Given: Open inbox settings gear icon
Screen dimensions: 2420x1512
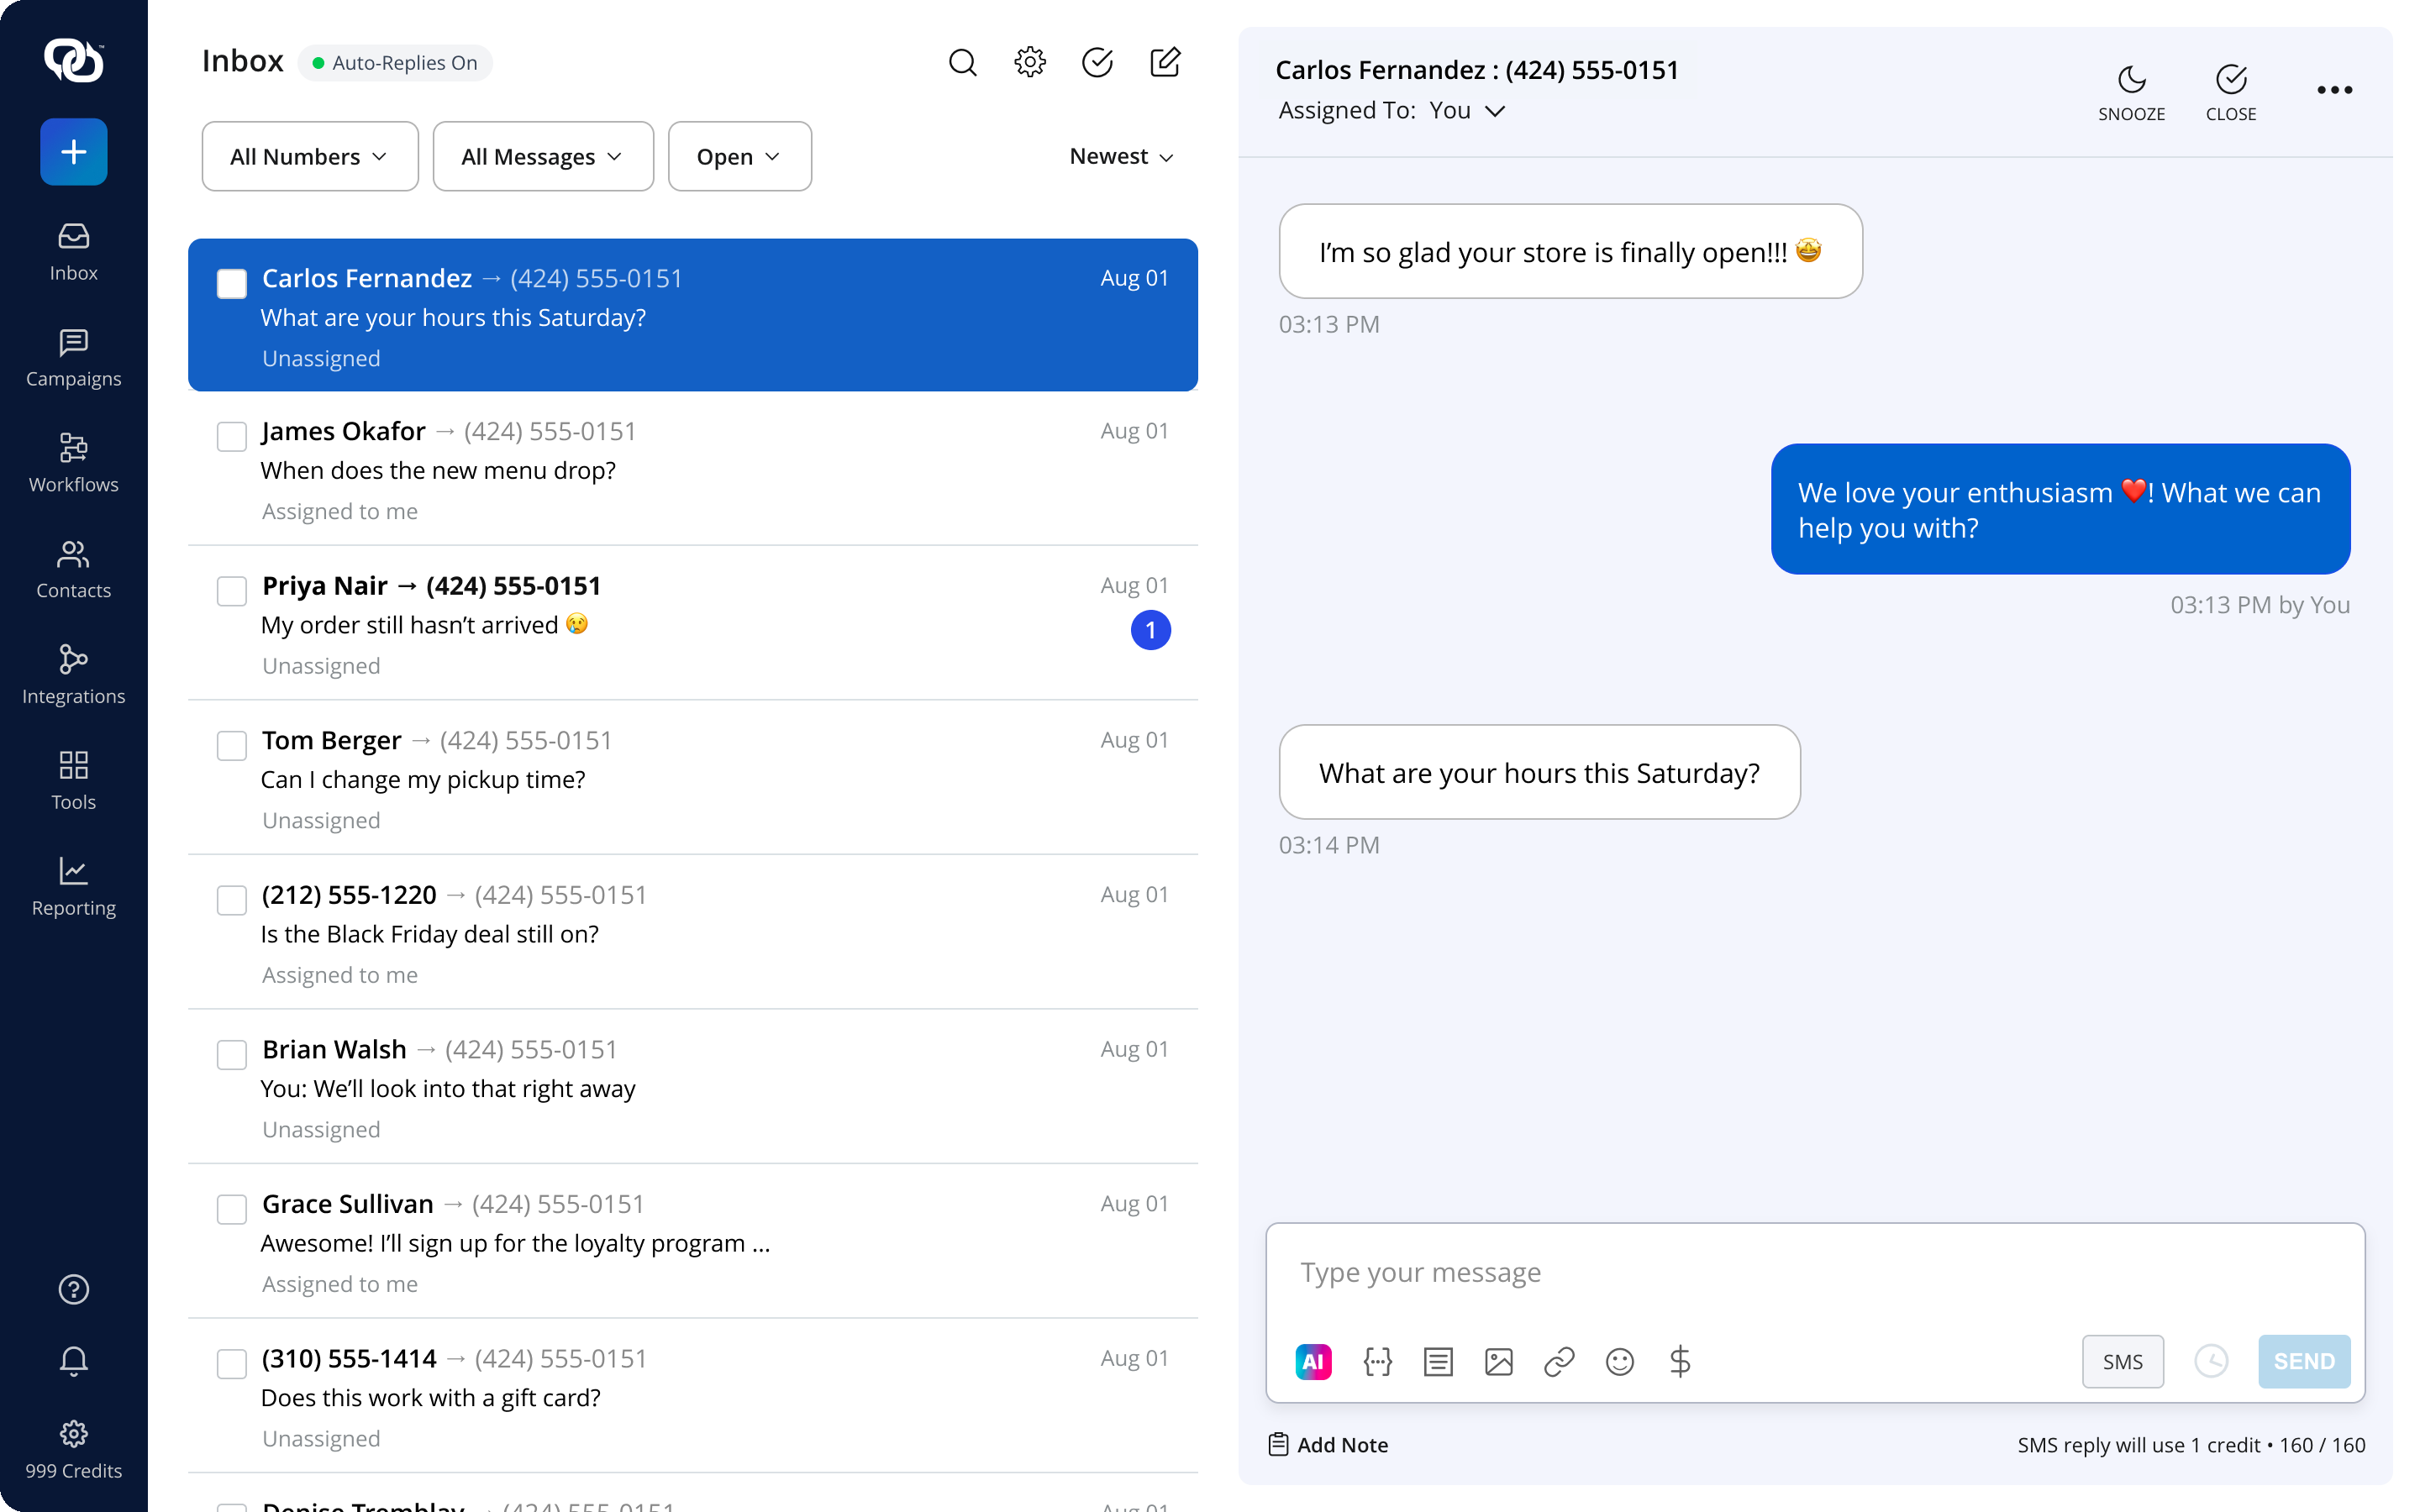Looking at the screenshot, I should (1029, 62).
